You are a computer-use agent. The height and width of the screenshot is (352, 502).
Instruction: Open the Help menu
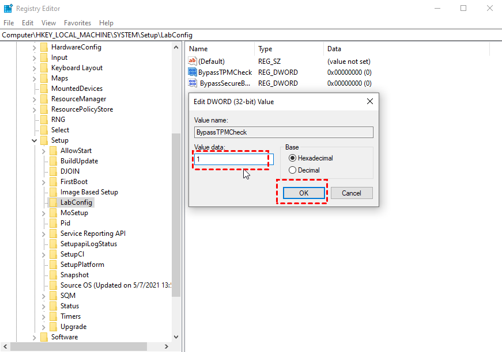click(x=106, y=23)
